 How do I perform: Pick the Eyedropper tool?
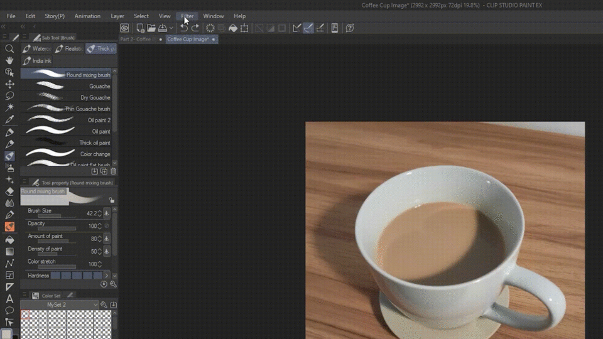(9, 120)
